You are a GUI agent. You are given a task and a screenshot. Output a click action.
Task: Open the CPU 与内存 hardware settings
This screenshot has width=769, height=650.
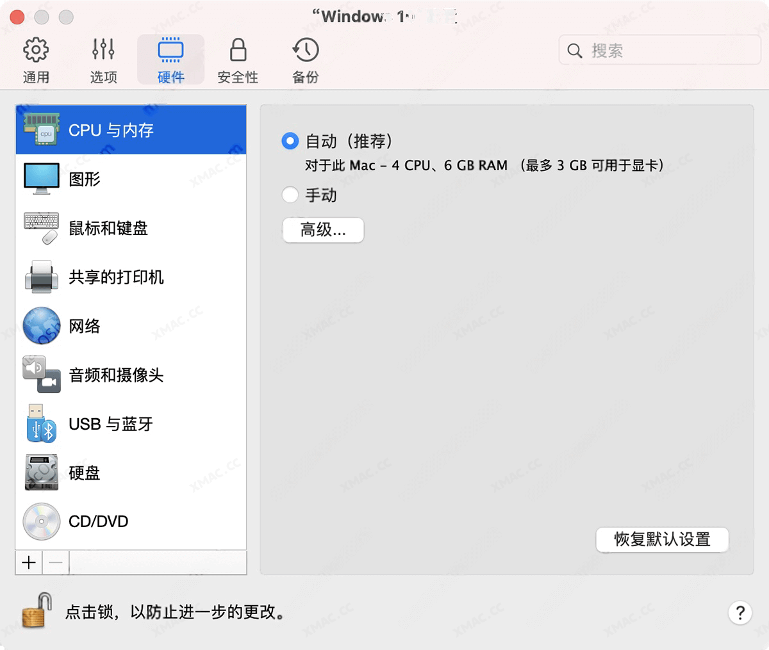109,129
